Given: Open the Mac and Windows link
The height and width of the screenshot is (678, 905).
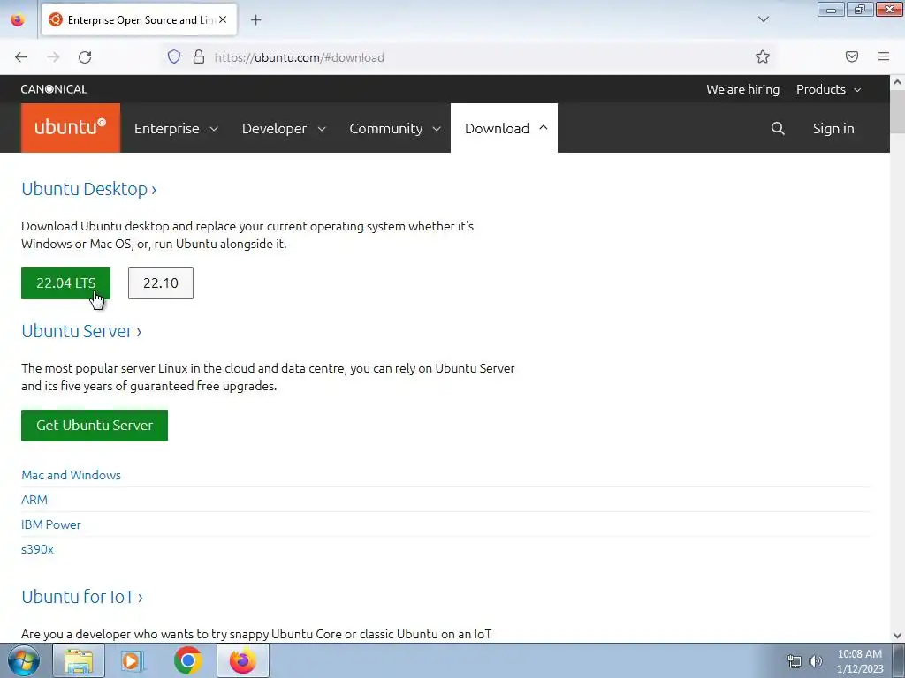Looking at the screenshot, I should (71, 475).
